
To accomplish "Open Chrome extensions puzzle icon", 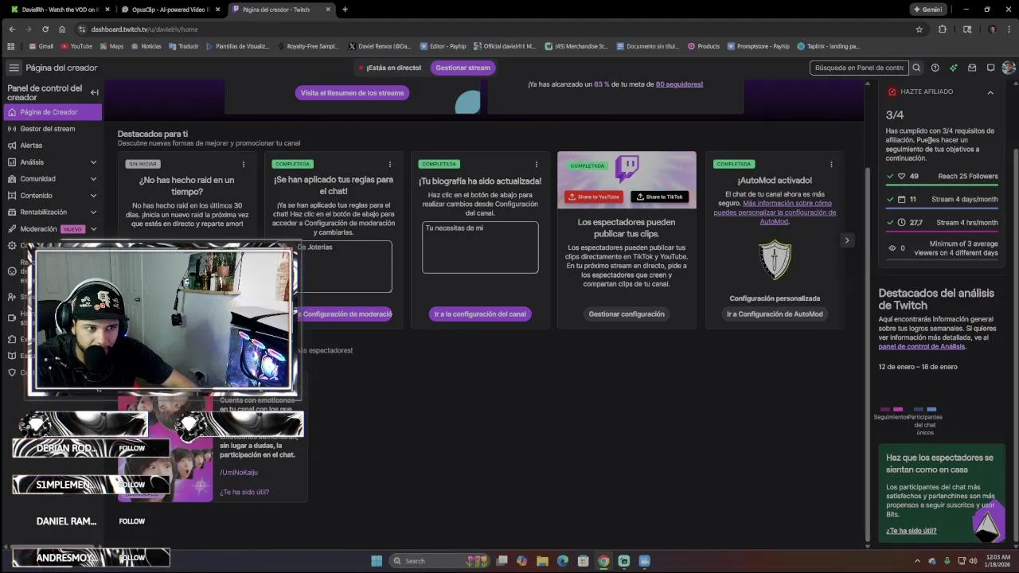I will click(943, 29).
